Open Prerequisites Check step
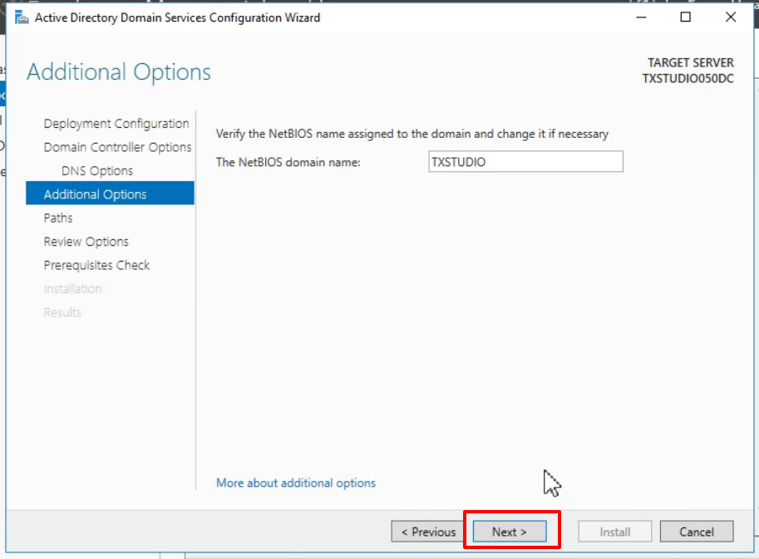The width and height of the screenshot is (759, 559). coord(96,265)
